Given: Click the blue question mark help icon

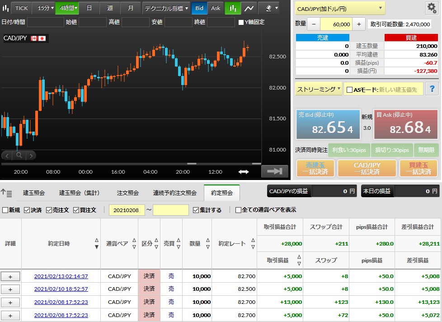Looking at the screenshot, I should pyautogui.click(x=432, y=89).
